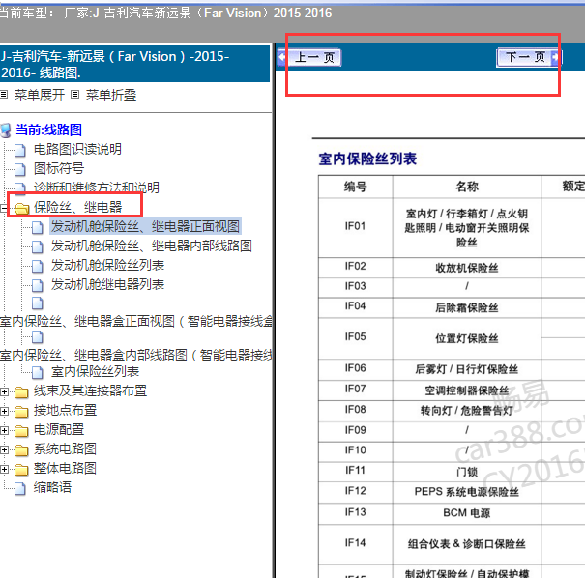Expand the 电源配置 folder
The height and width of the screenshot is (578, 585).
tap(4, 431)
